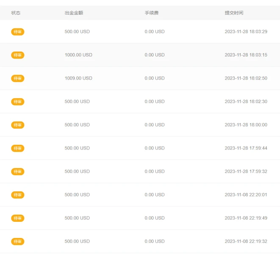The height and width of the screenshot is (254, 280).
Task: Click 待审 badge in the 18:03:29 row
Action: [x=18, y=32]
